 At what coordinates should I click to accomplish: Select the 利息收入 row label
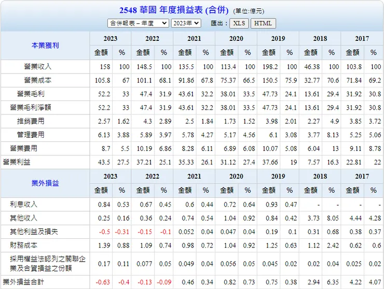point(23,204)
